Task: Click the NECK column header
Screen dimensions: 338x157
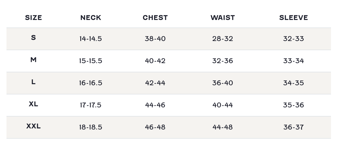Action: [91, 18]
